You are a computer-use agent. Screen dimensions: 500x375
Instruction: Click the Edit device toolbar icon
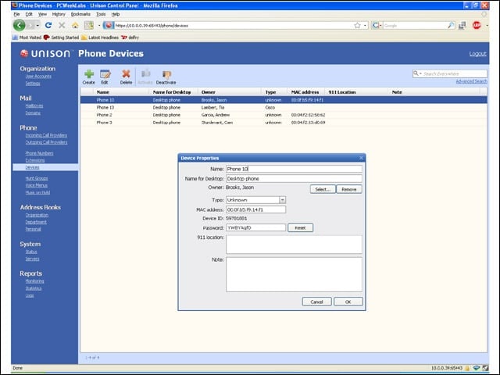[105, 74]
